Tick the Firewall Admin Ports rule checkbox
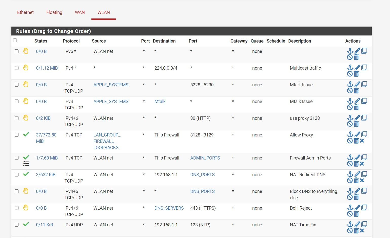 (17, 158)
